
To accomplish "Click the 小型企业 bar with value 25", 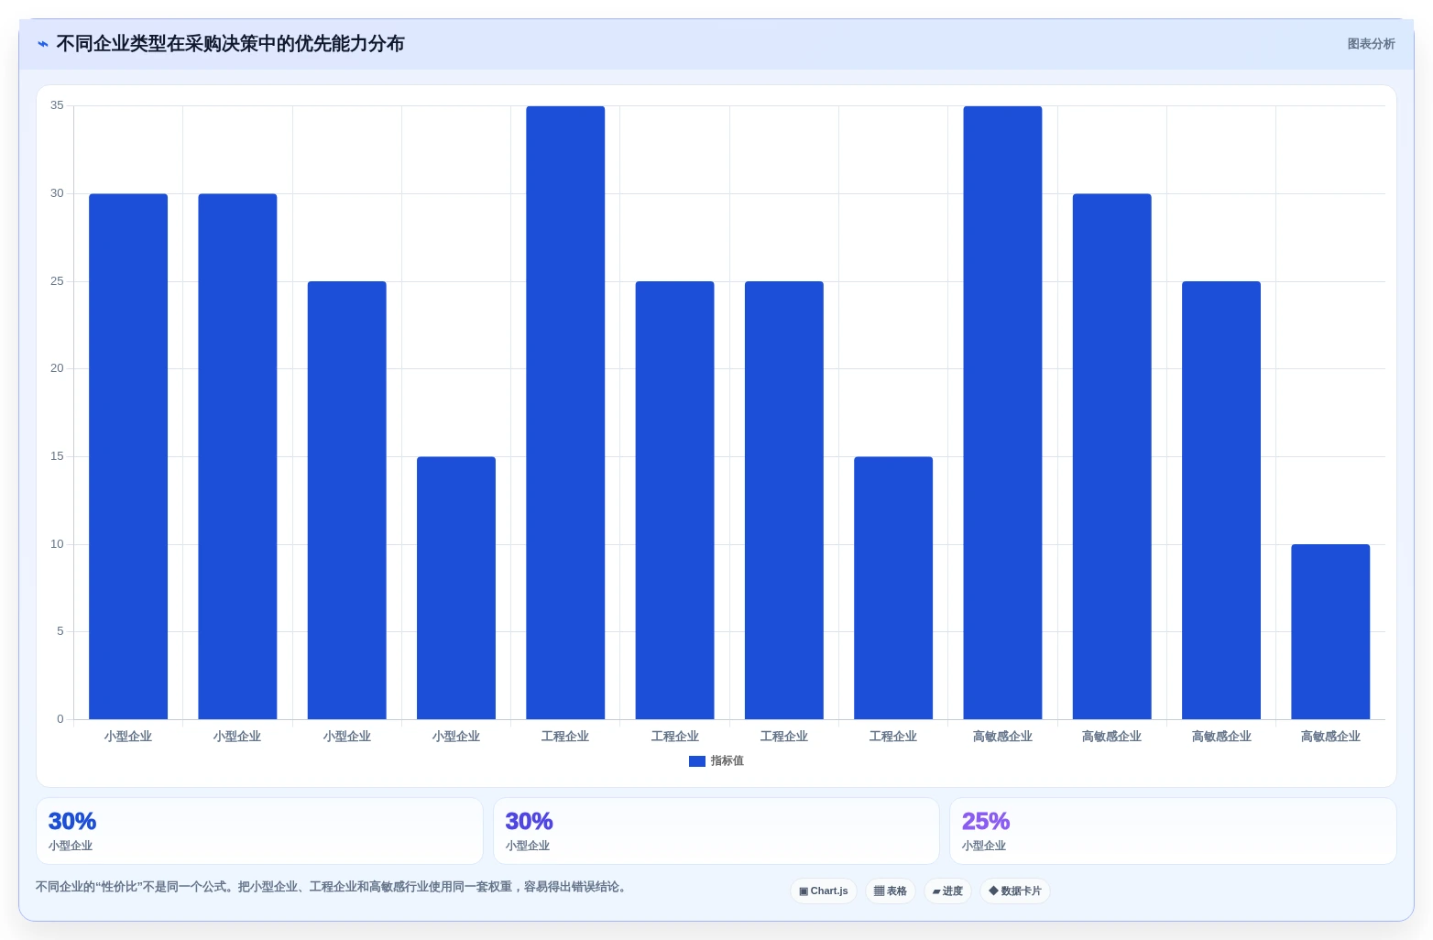I will (346, 500).
